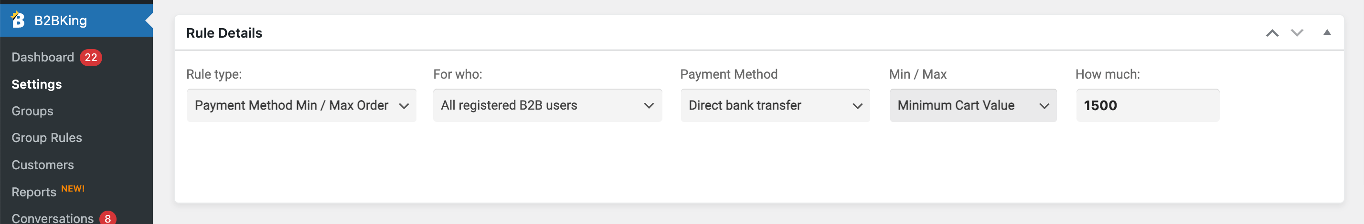Select the Minimum Cart Value dropdown
Viewport: 1364px width, 224px height.
tap(973, 105)
